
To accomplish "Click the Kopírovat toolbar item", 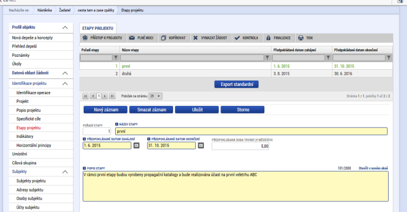I will [x=174, y=38].
